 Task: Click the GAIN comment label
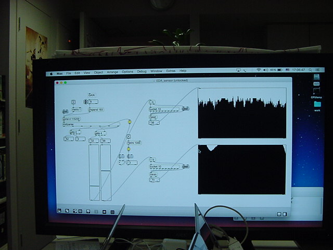click(x=92, y=95)
